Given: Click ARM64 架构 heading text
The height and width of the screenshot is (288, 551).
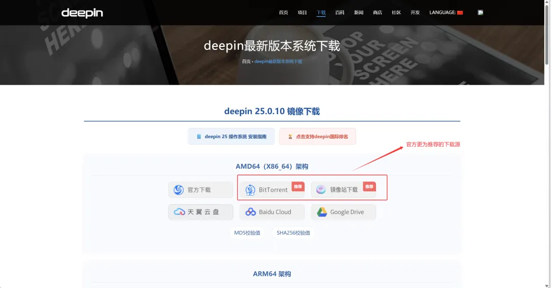Looking at the screenshot, I should [272, 274].
